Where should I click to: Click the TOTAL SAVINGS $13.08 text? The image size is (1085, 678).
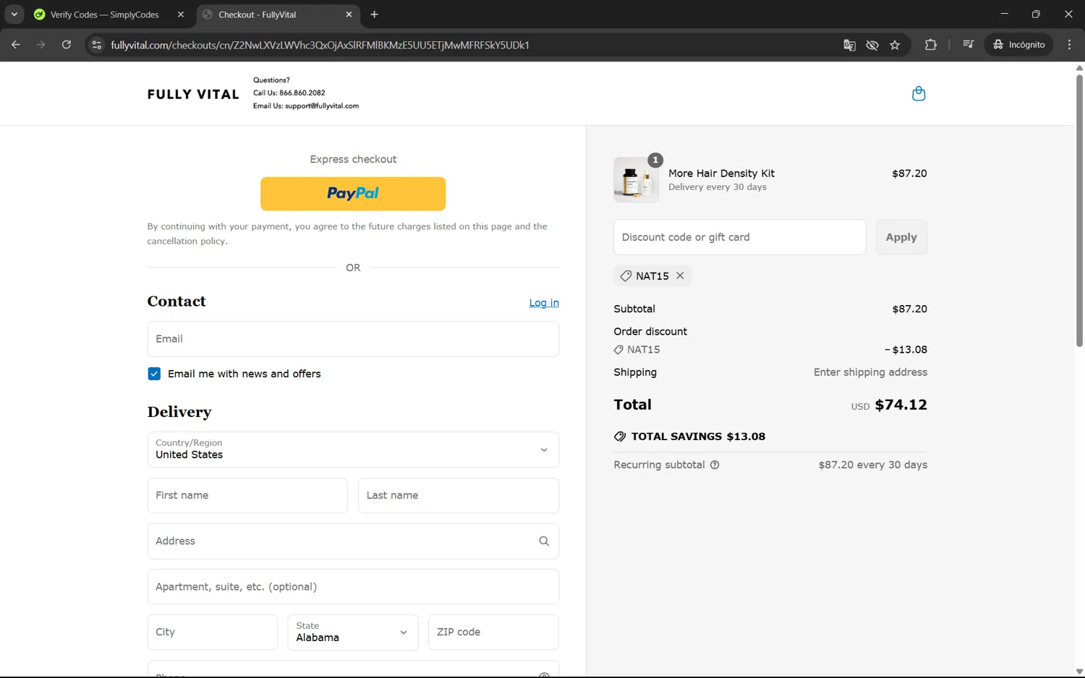coord(698,437)
